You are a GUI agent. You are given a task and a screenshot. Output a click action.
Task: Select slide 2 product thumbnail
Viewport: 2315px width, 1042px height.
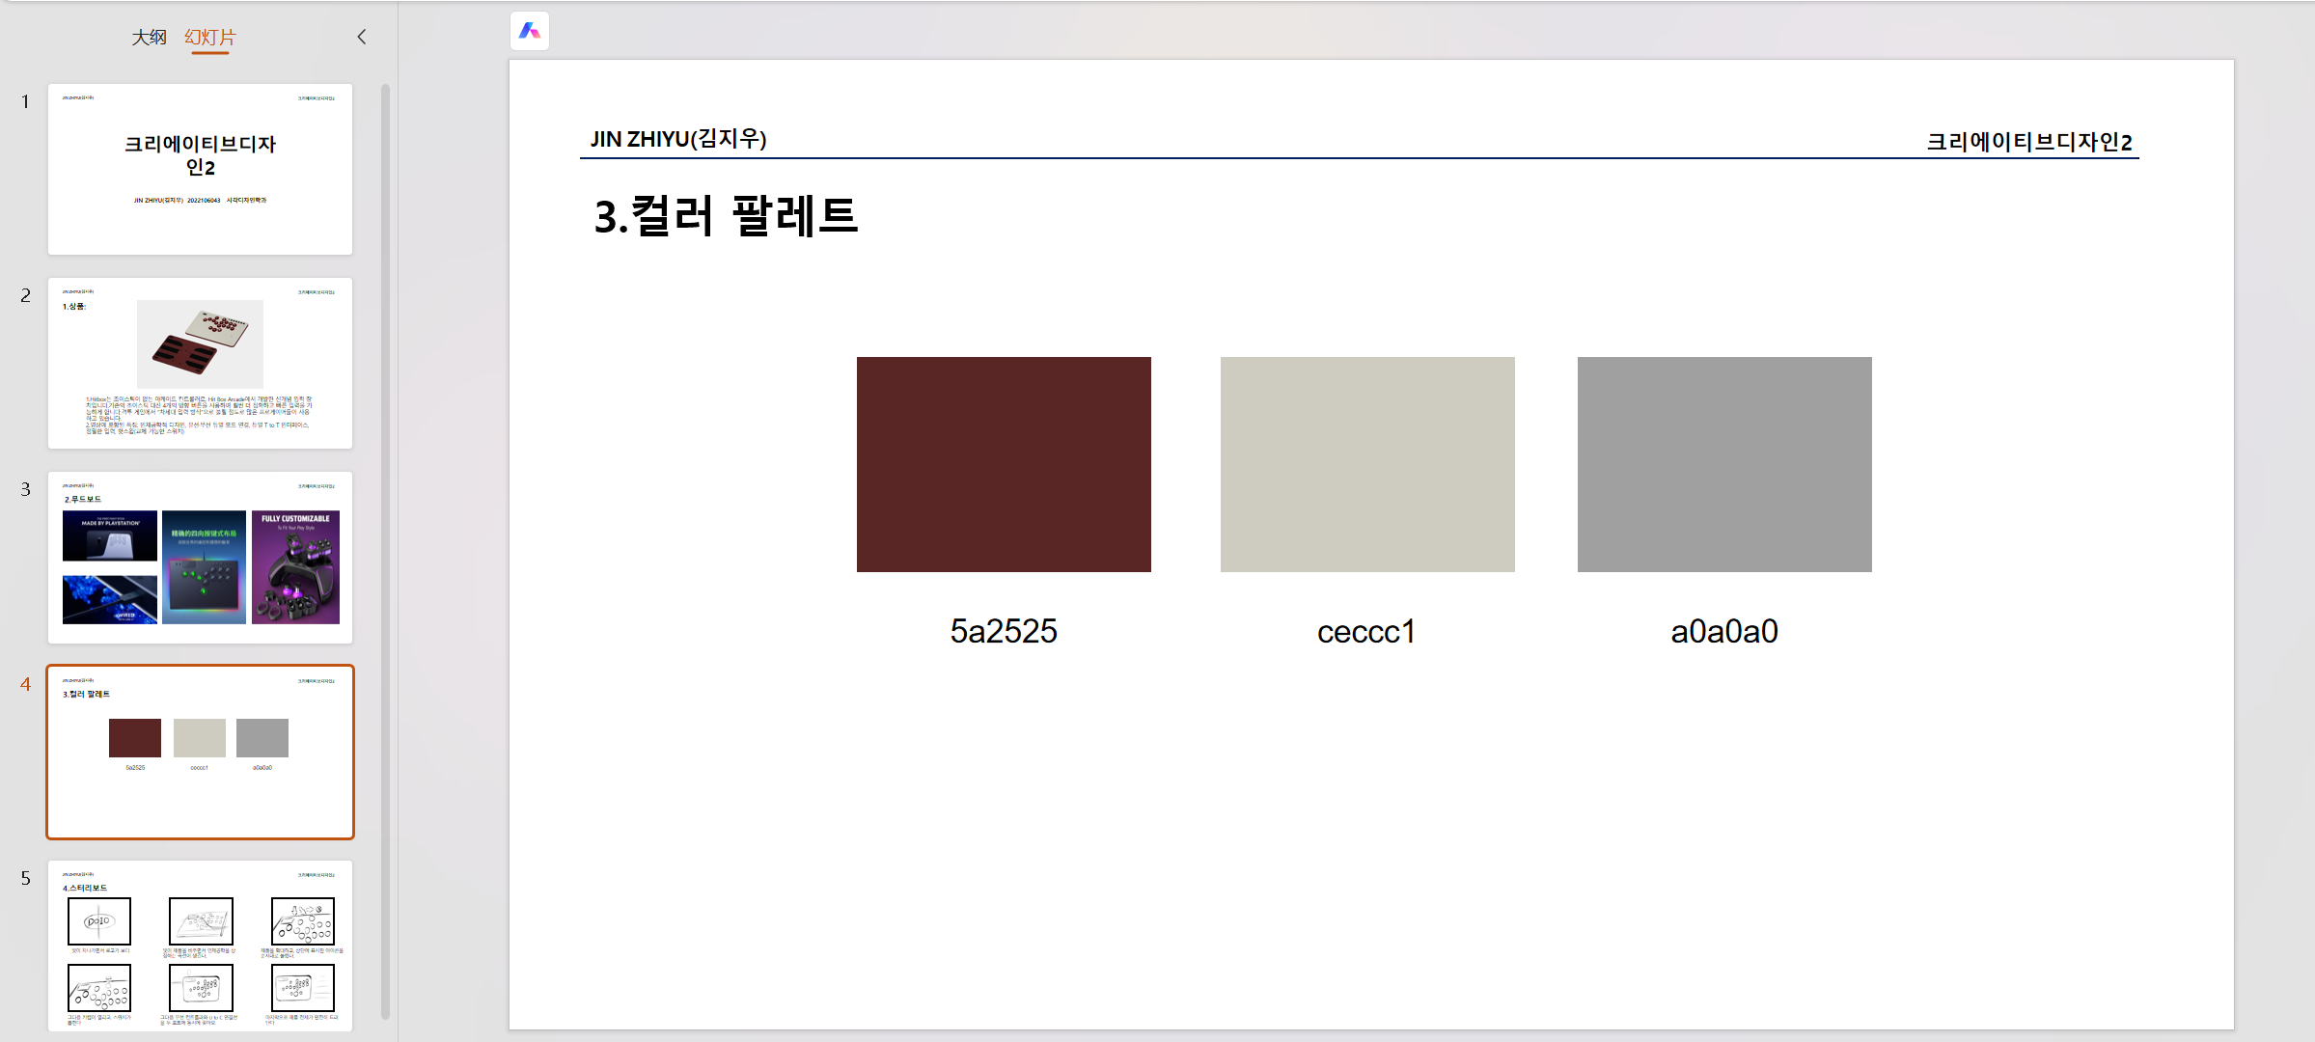200,363
